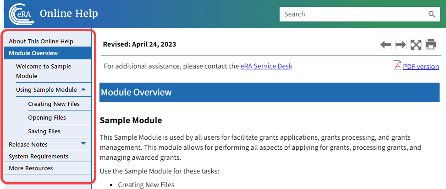
Task: Open More Resources page
Action: click(31, 168)
